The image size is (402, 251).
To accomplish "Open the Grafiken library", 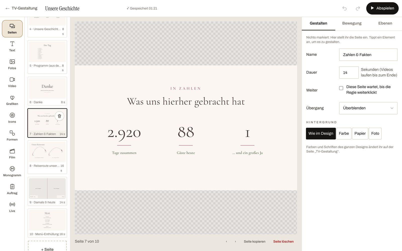I will (12, 100).
